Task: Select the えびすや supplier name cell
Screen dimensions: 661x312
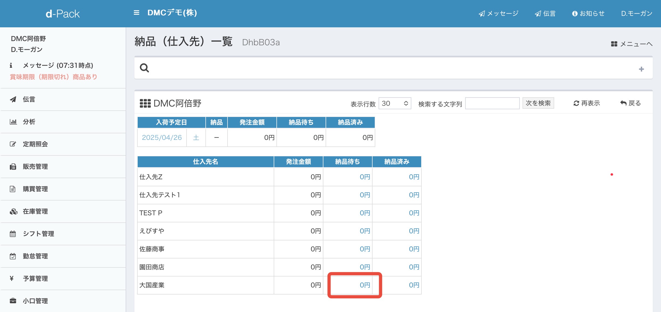Action: [205, 231]
